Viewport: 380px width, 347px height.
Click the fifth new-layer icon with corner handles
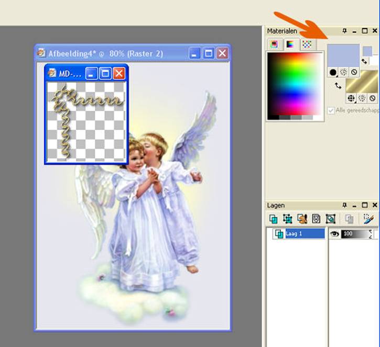tap(331, 219)
